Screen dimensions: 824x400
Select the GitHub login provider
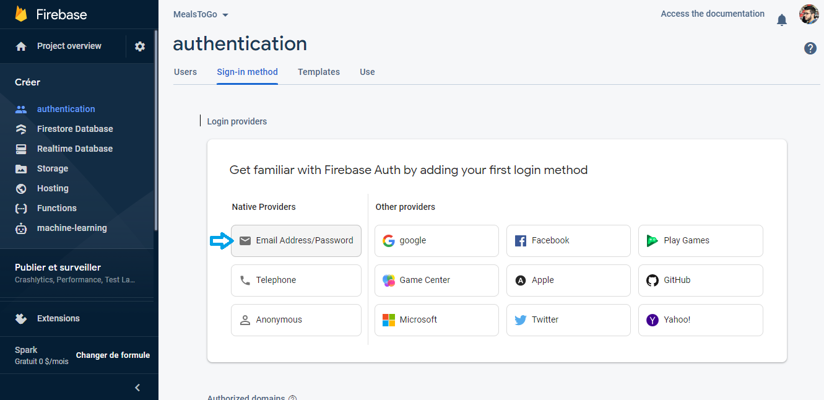point(700,280)
